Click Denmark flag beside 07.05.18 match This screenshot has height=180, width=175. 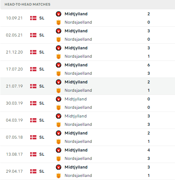[x=33, y=137]
